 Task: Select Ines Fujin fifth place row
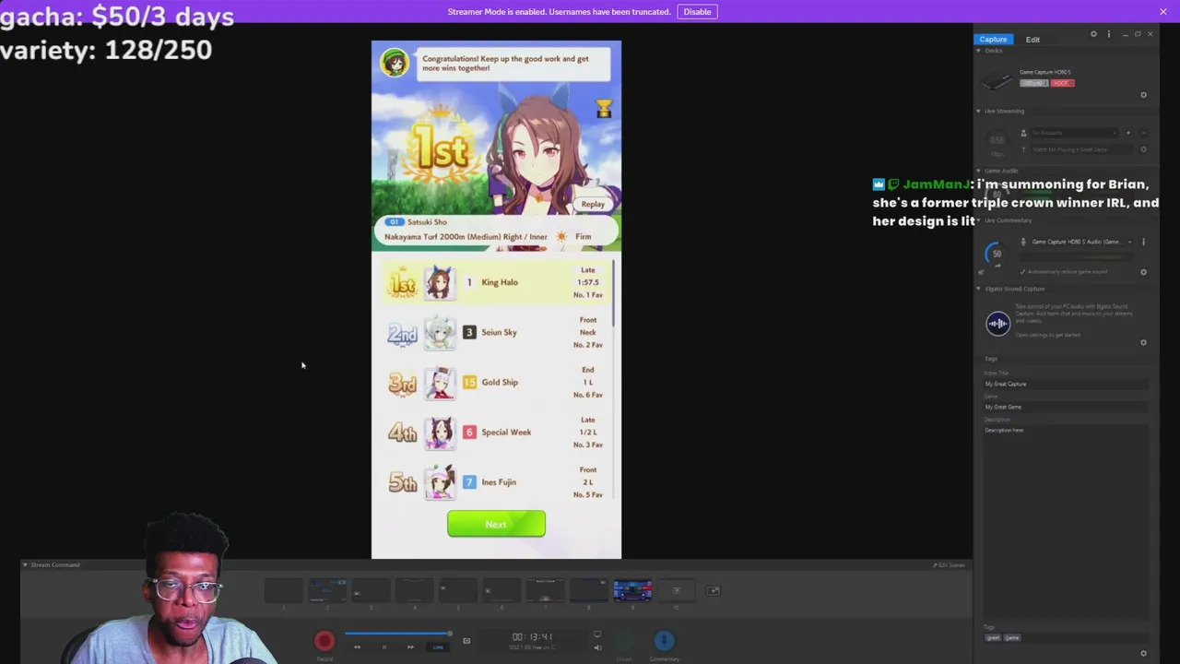point(496,482)
